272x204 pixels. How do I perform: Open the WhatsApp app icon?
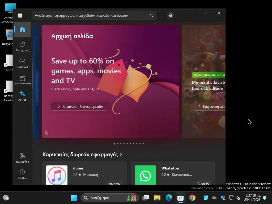[x=145, y=175]
